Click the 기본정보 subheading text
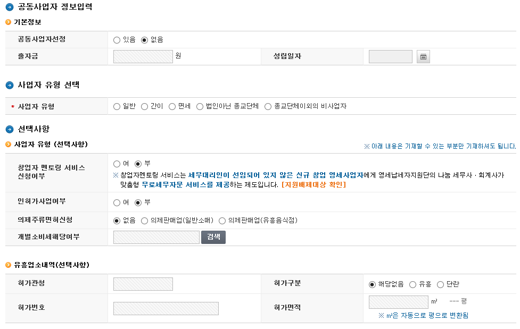This screenshot has height=329, width=520. (28, 22)
